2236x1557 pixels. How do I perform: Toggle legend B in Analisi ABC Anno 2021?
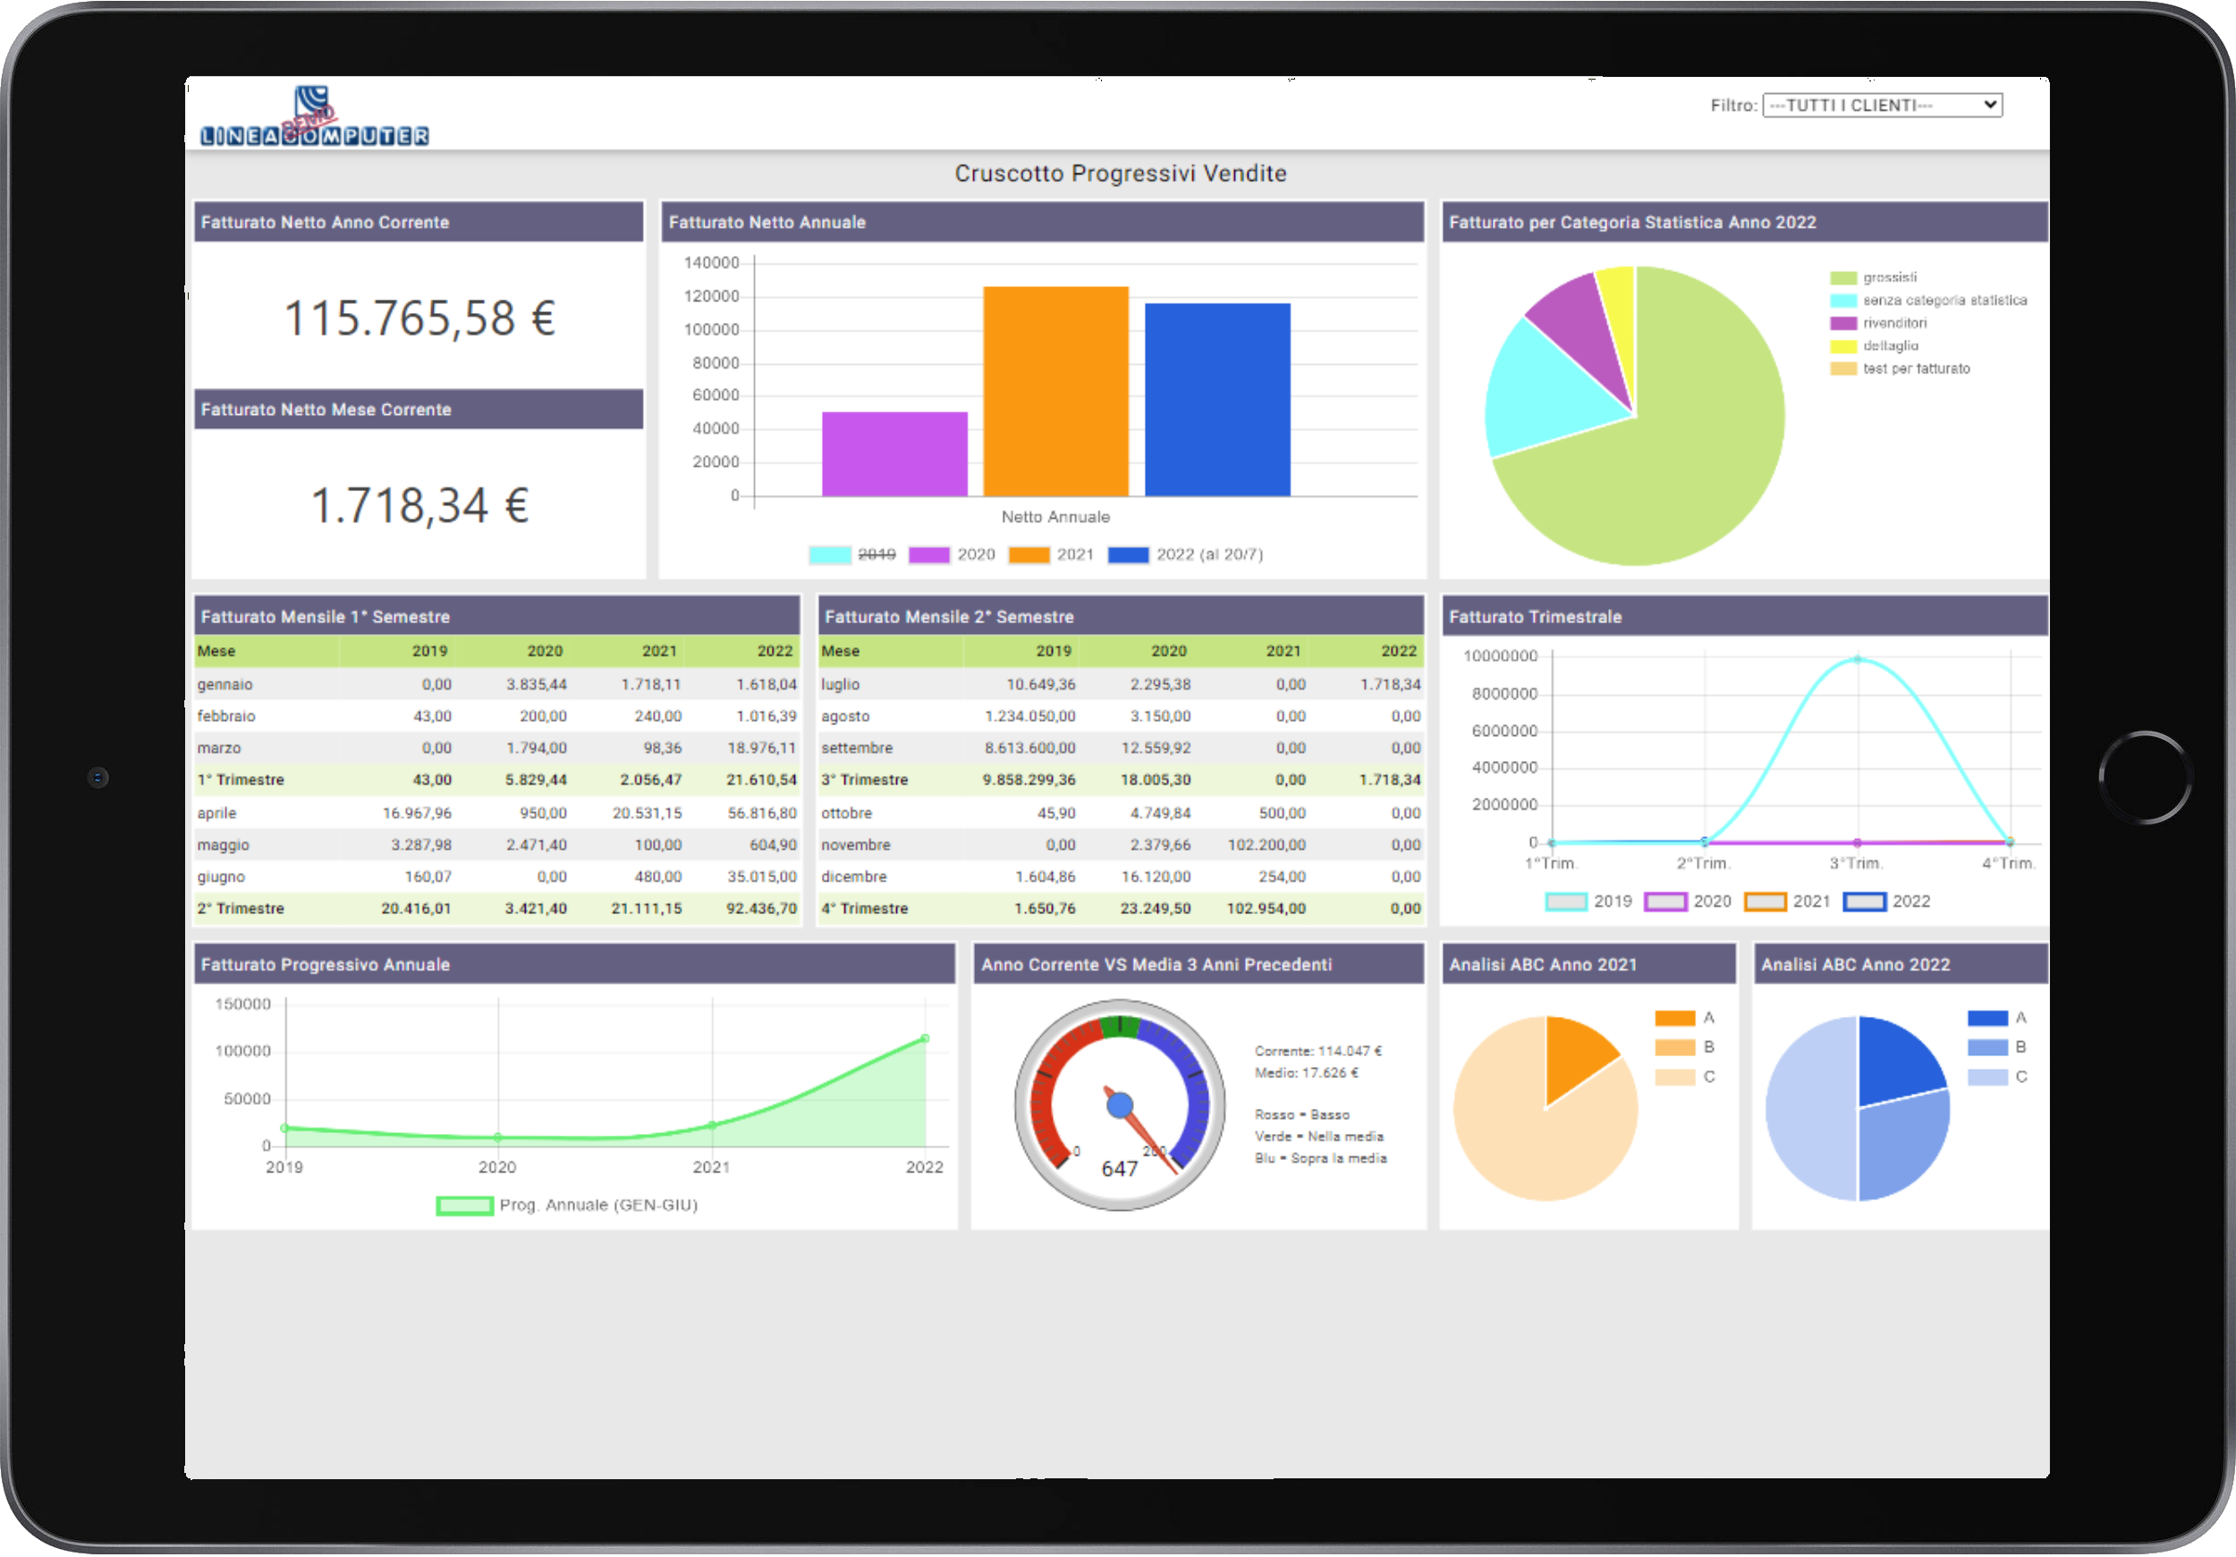(x=1685, y=1048)
